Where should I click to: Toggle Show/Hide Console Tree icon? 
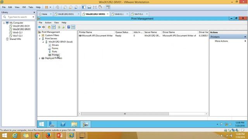click(x=53, y=27)
